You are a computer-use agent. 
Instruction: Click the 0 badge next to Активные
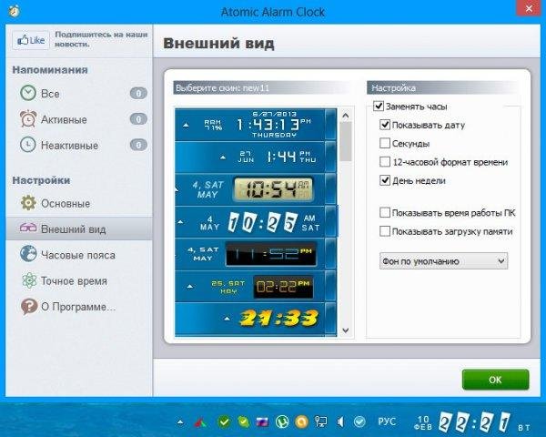click(x=138, y=119)
